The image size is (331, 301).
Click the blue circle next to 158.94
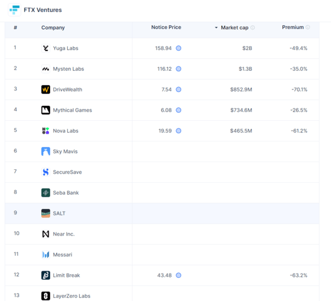179,48
